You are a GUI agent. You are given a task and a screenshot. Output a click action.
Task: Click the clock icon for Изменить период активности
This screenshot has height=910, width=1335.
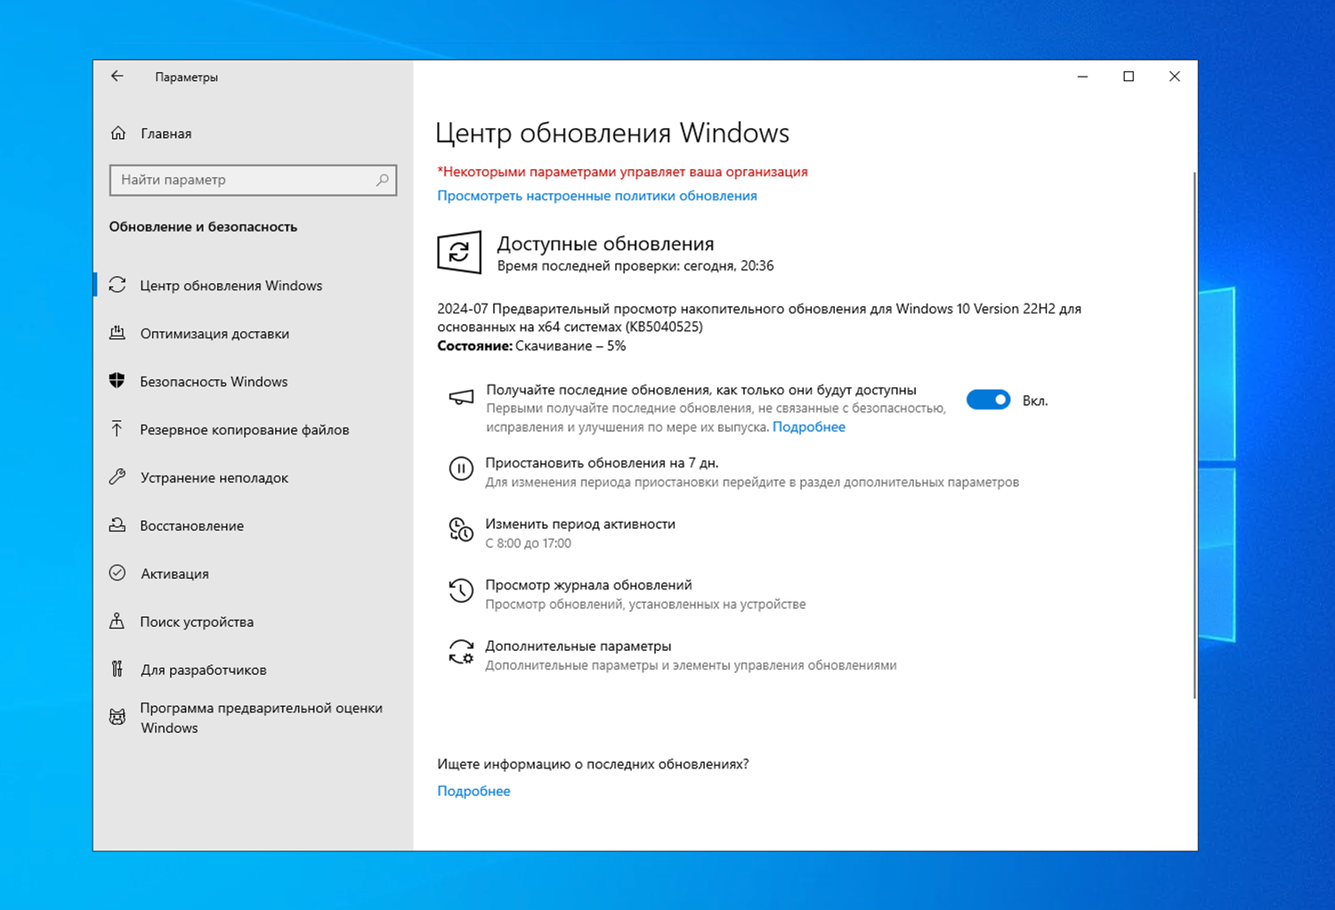point(461,530)
